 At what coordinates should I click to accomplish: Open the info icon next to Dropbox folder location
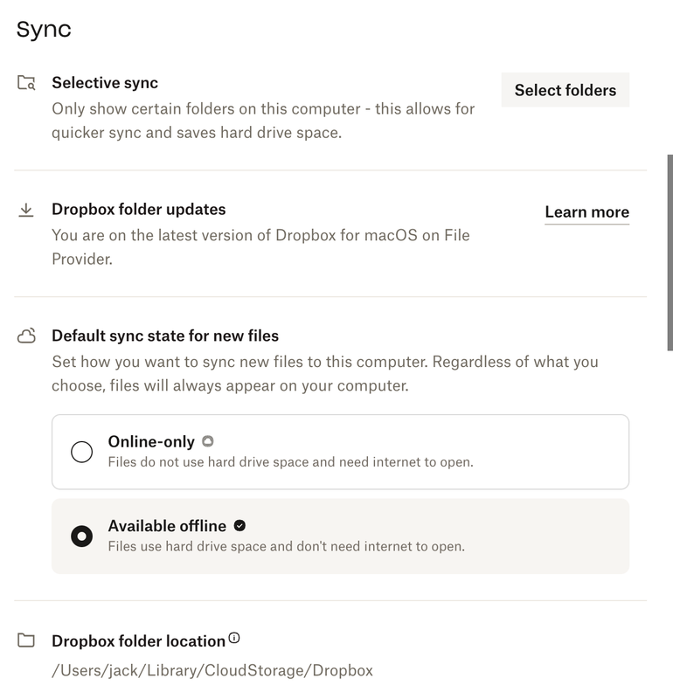[x=234, y=639]
